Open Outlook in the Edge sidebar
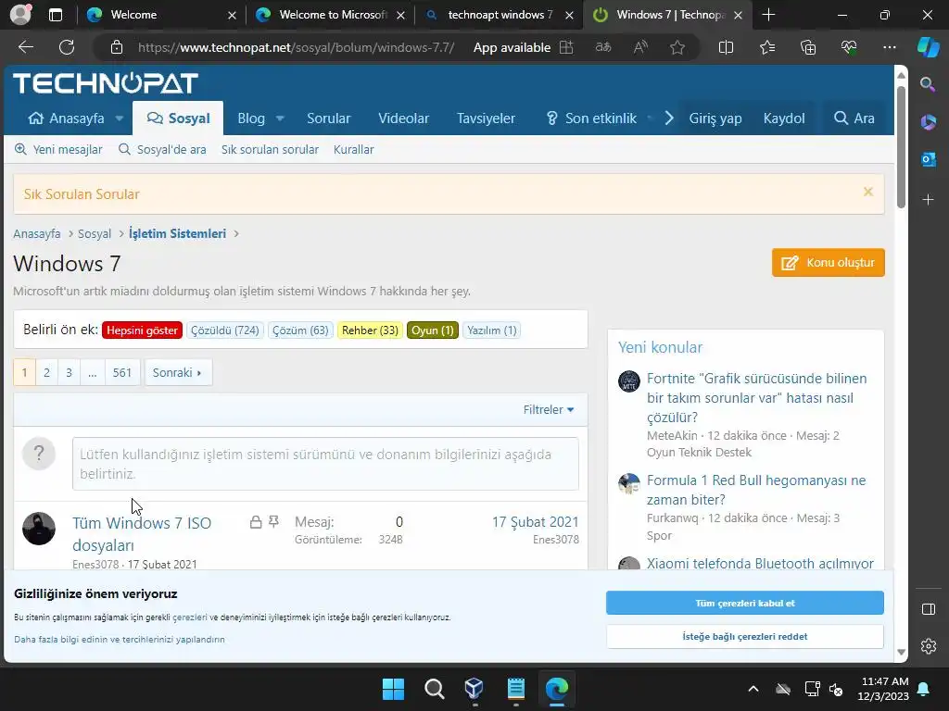The height and width of the screenshot is (711, 949). point(928,159)
